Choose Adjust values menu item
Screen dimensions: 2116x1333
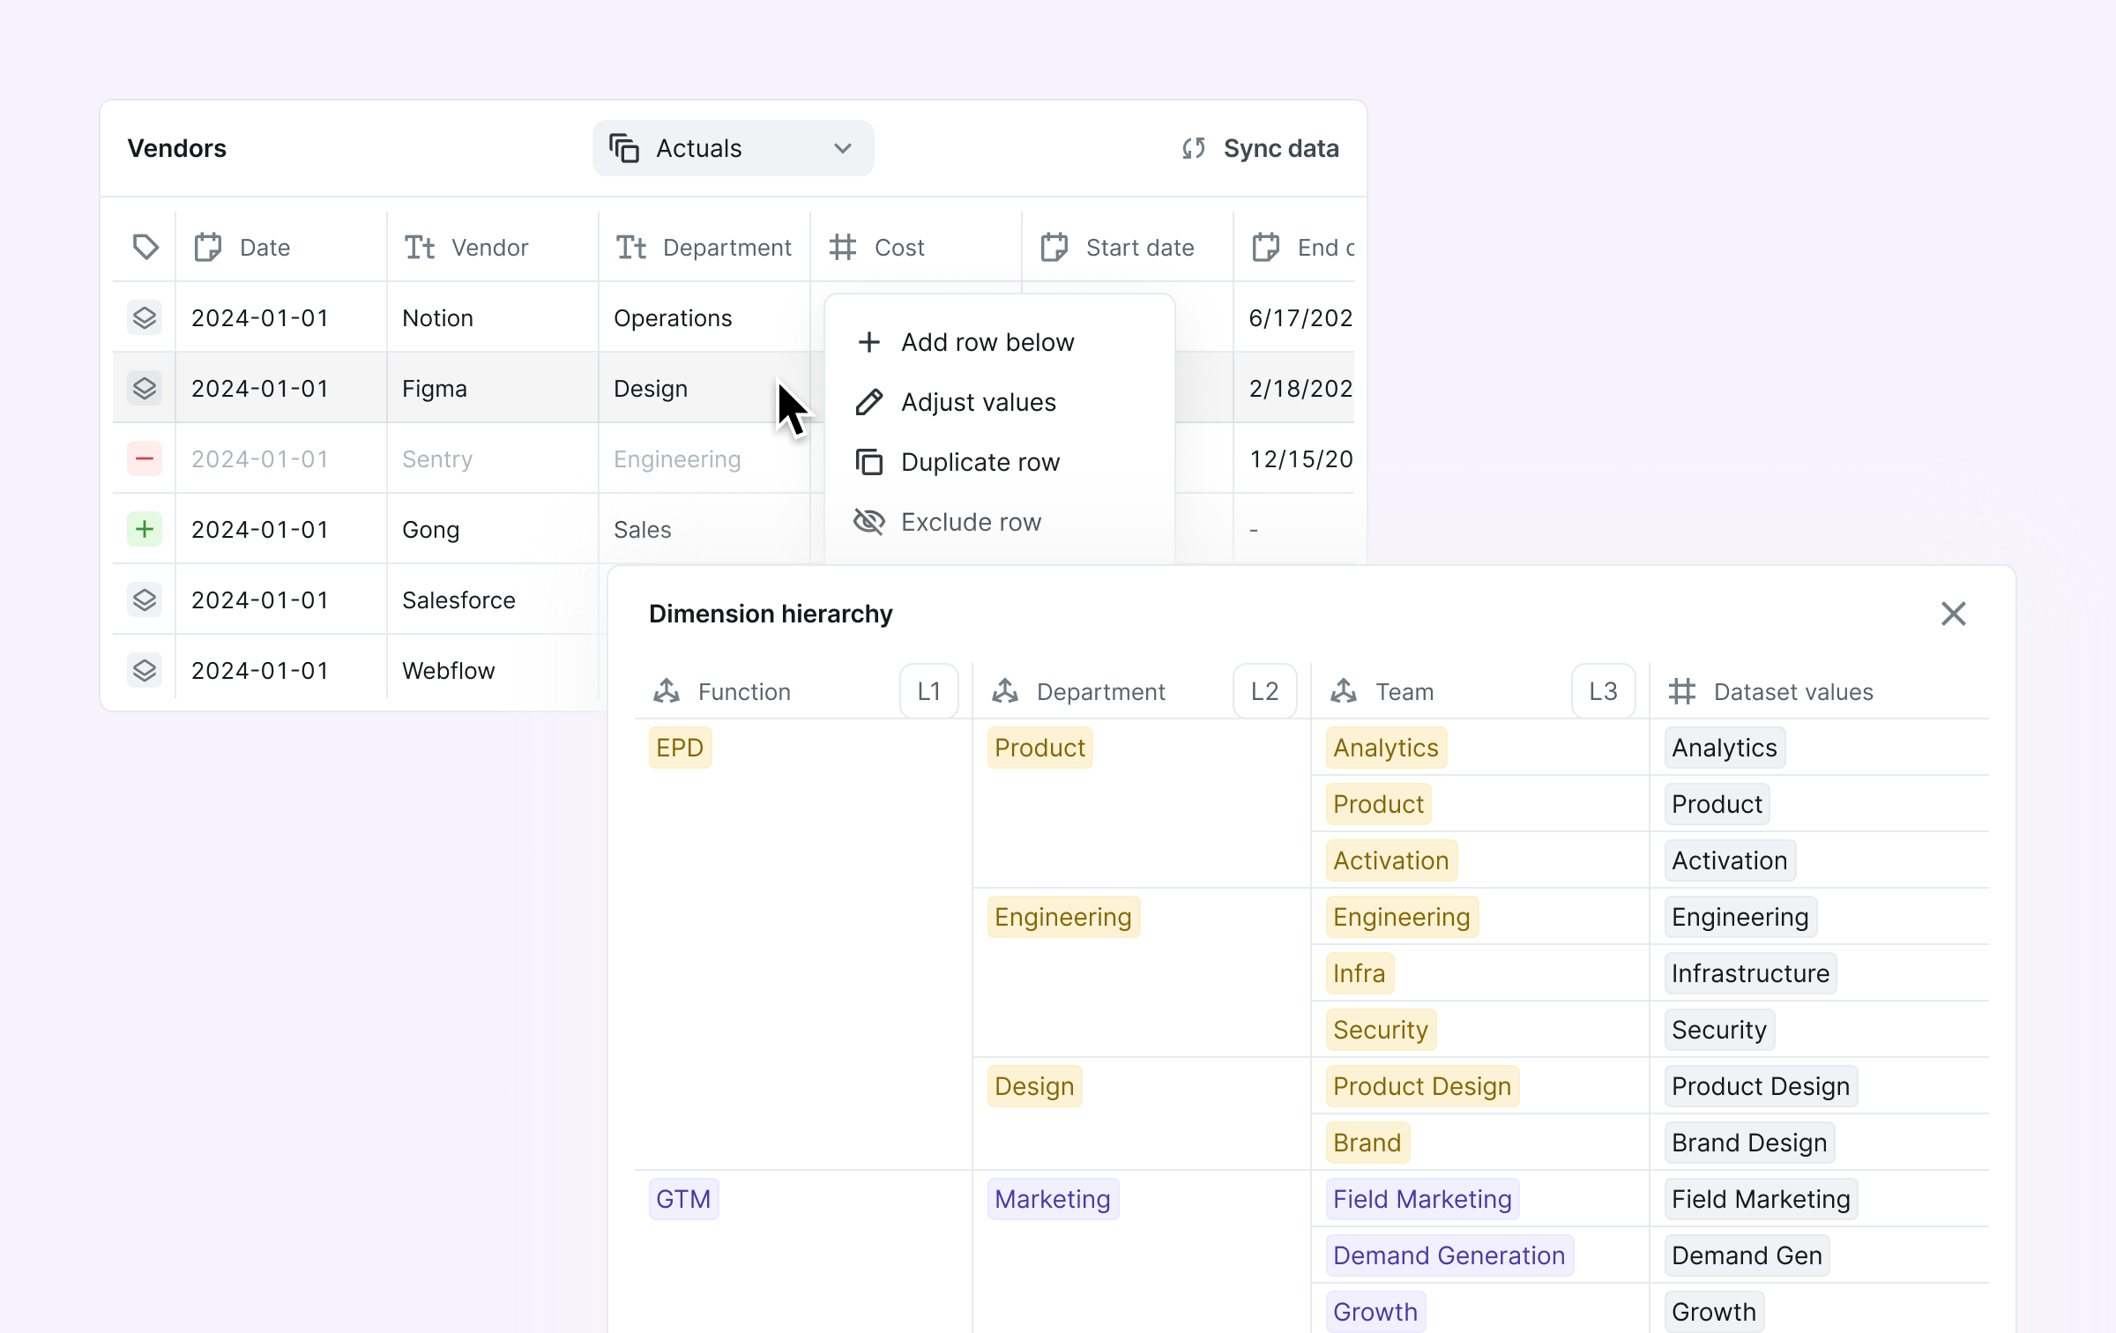[978, 402]
